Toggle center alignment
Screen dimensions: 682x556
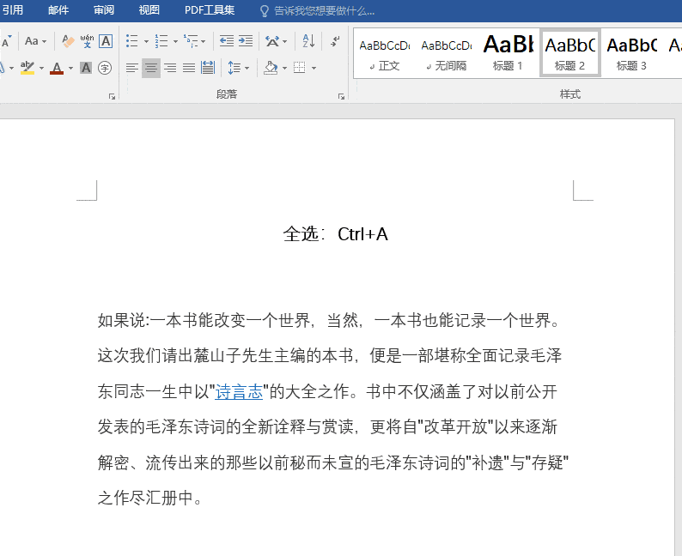click(151, 68)
